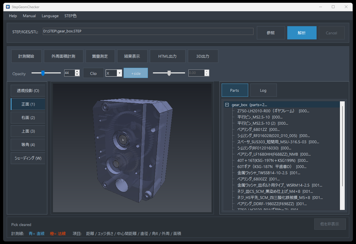Toggle the +side clipping direction

pyautogui.click(x=135, y=73)
